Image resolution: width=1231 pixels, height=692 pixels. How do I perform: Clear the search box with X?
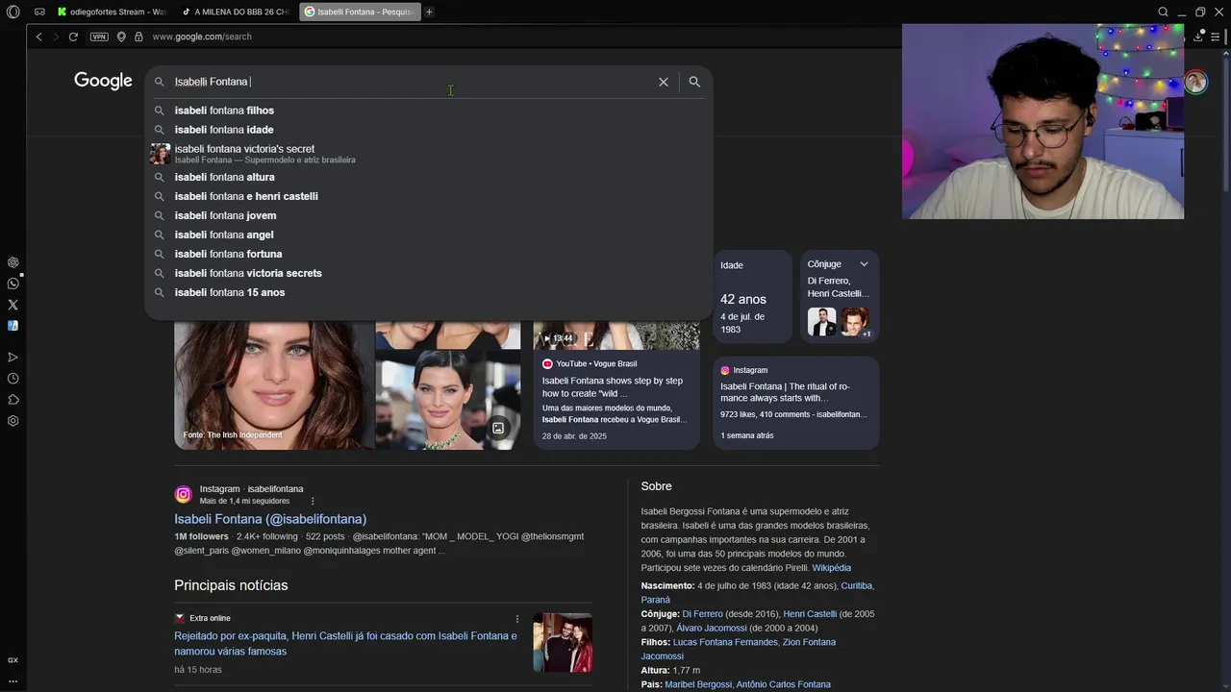pos(664,82)
